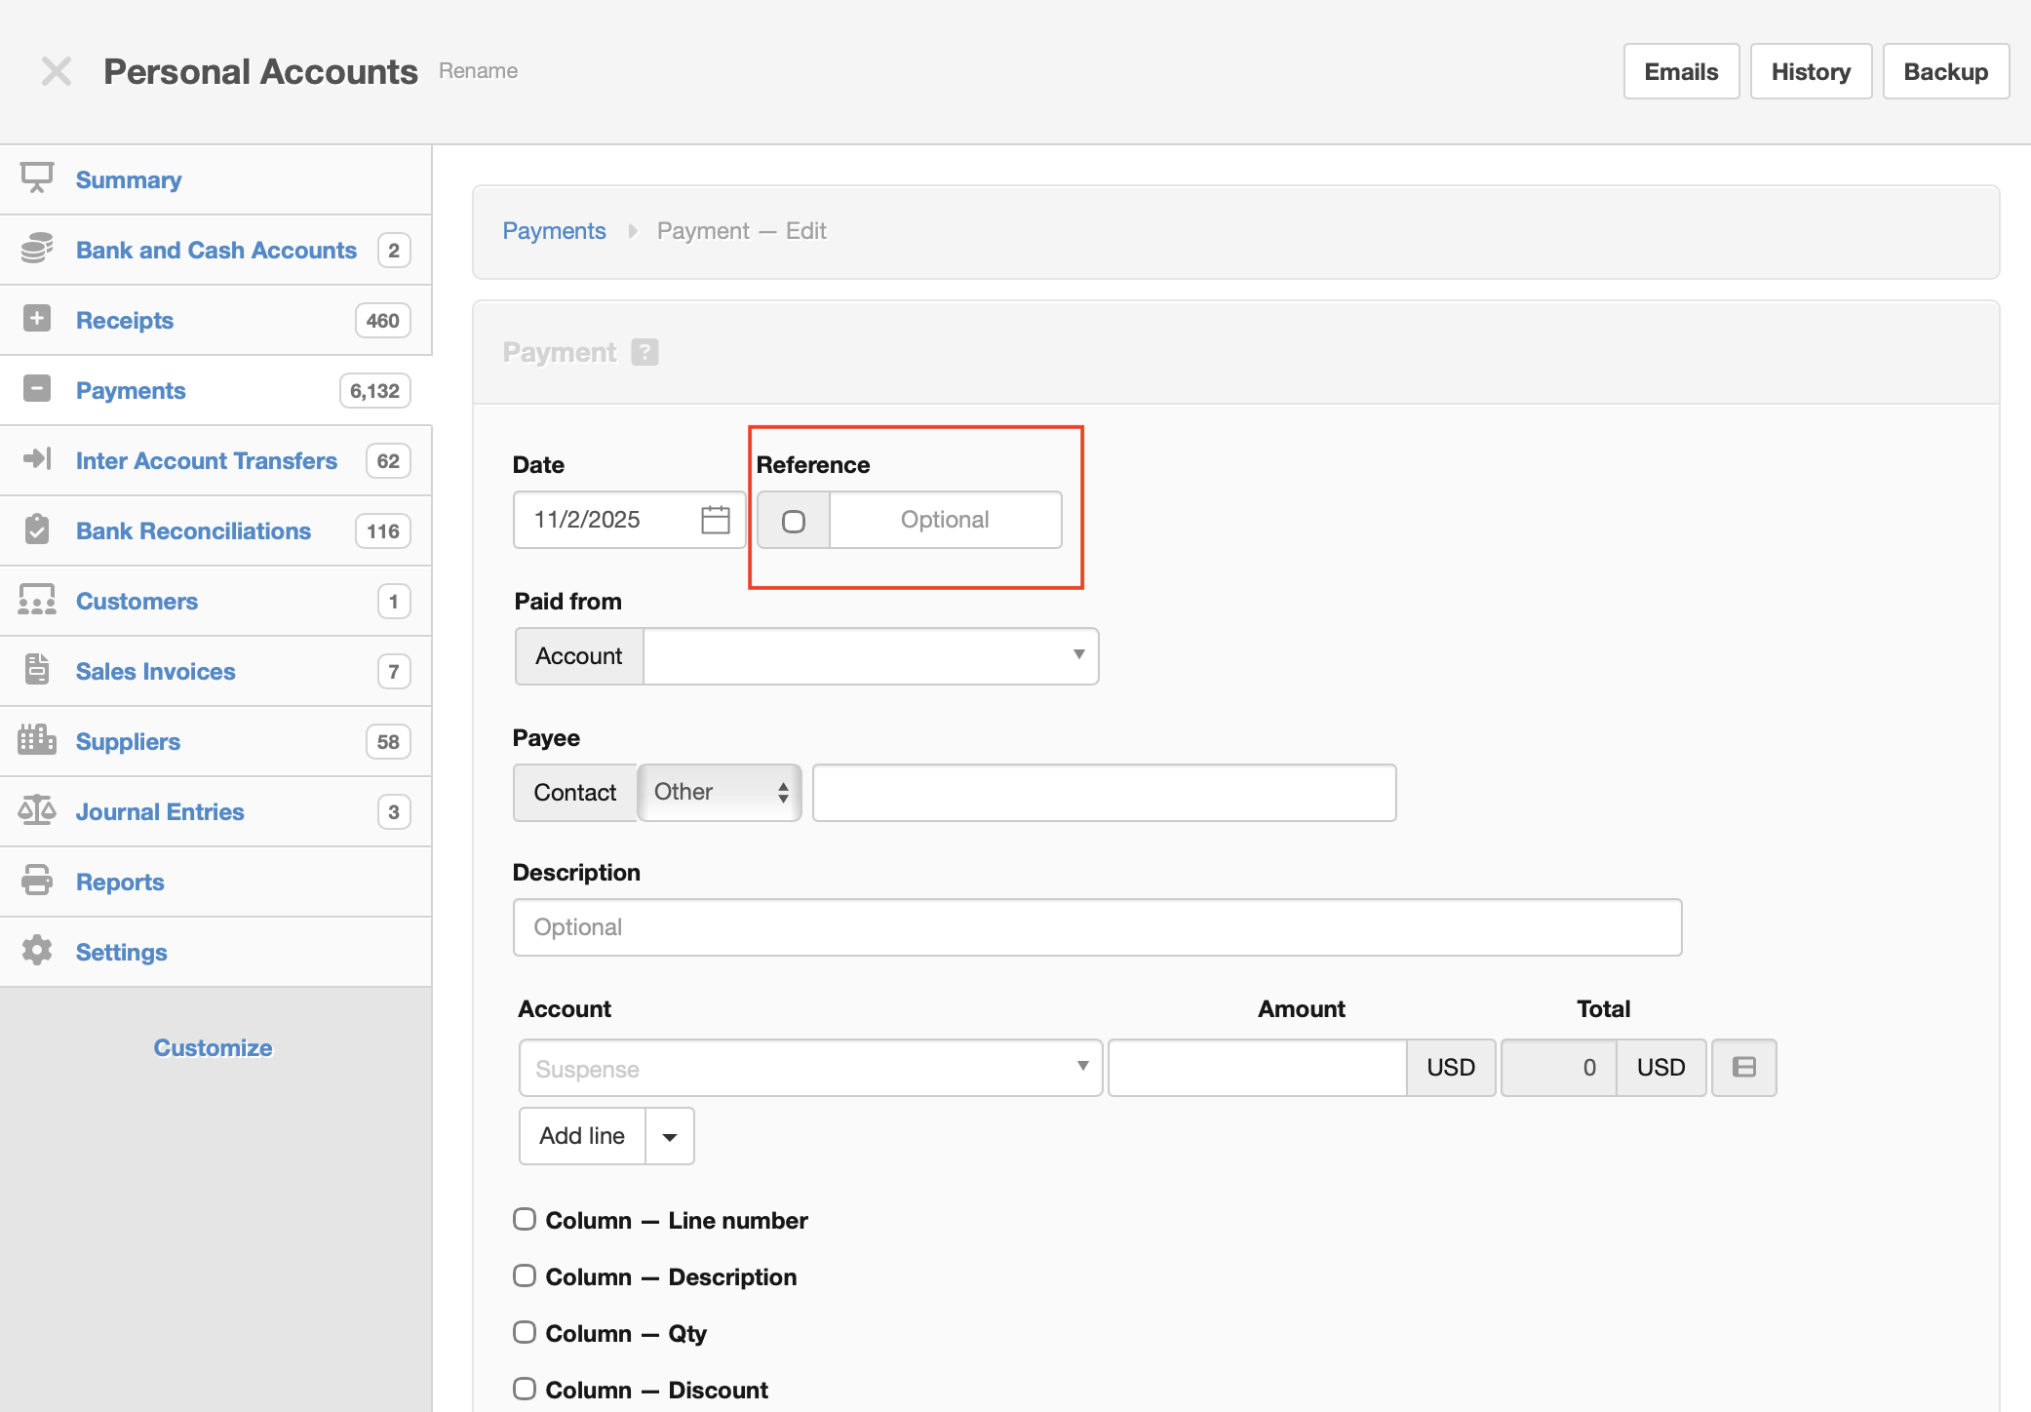The image size is (2031, 1412).
Task: Enable Column — Line number checkbox
Action: 525,1220
